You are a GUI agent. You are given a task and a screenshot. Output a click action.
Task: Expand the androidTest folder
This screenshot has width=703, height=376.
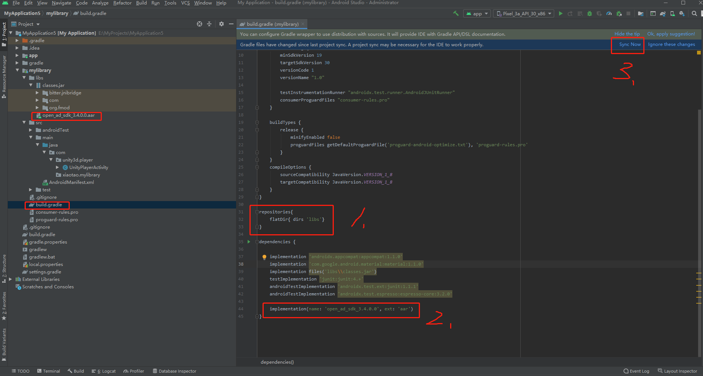click(x=31, y=130)
